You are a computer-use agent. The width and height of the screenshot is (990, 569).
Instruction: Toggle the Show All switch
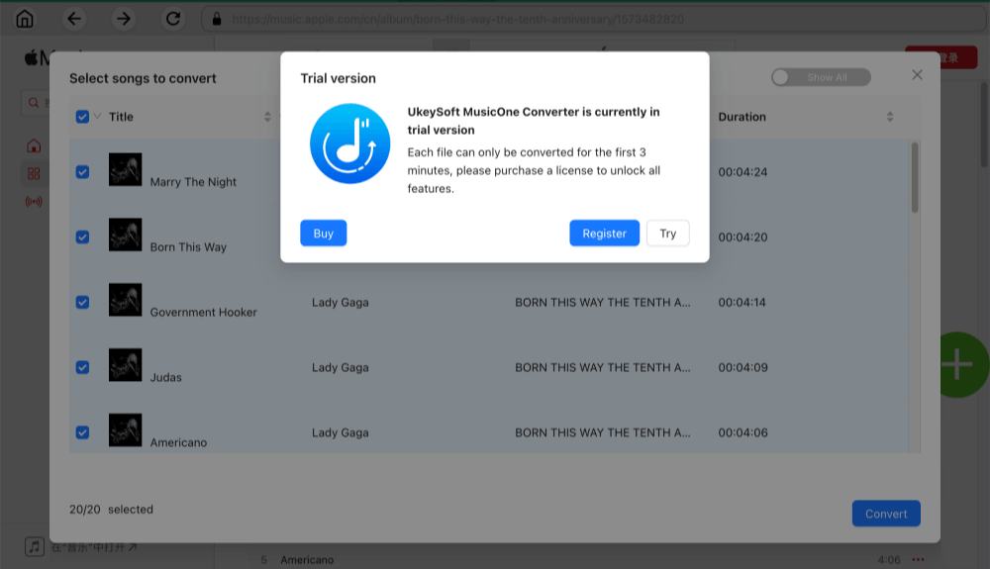[821, 77]
